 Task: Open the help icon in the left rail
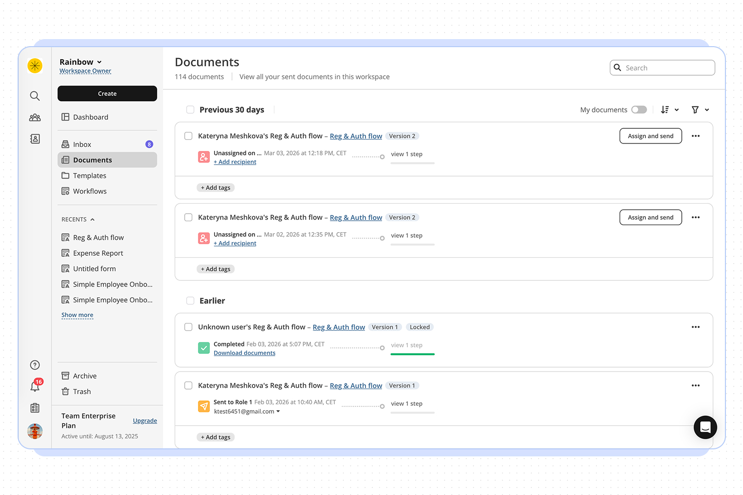pos(35,365)
